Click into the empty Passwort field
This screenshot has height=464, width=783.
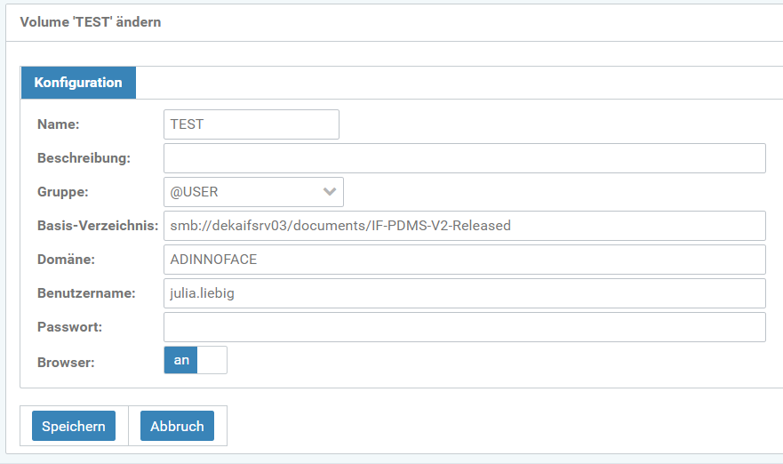tap(464, 327)
